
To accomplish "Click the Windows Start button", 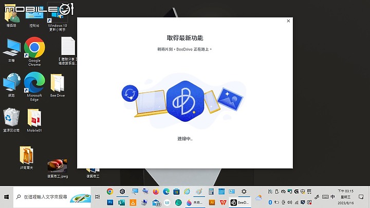I will 6,197.
